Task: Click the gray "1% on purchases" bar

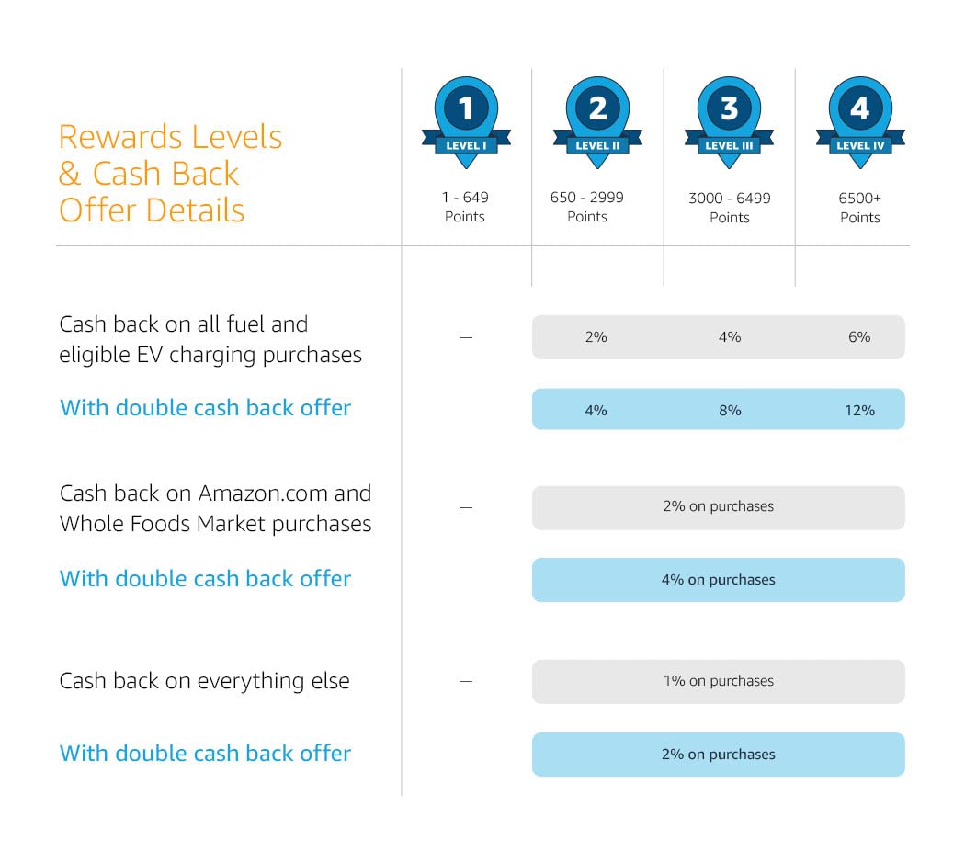Action: click(718, 681)
